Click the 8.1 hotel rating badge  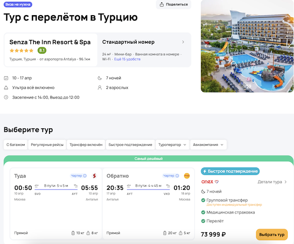pos(42,50)
